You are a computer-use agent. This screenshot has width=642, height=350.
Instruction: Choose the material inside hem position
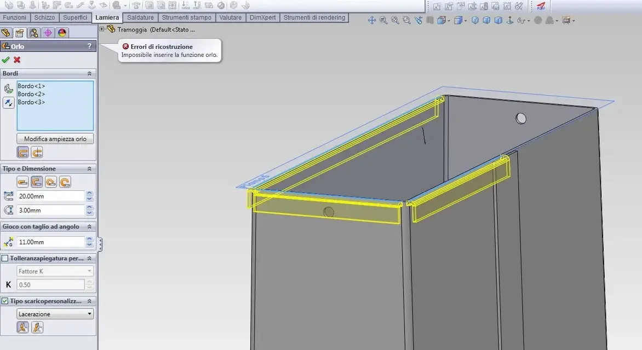[x=23, y=153]
